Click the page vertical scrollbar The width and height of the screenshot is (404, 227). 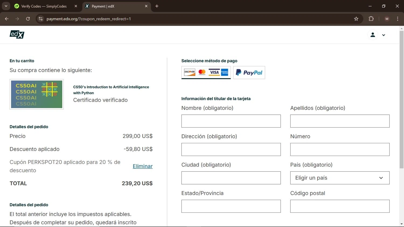(x=402, y=100)
